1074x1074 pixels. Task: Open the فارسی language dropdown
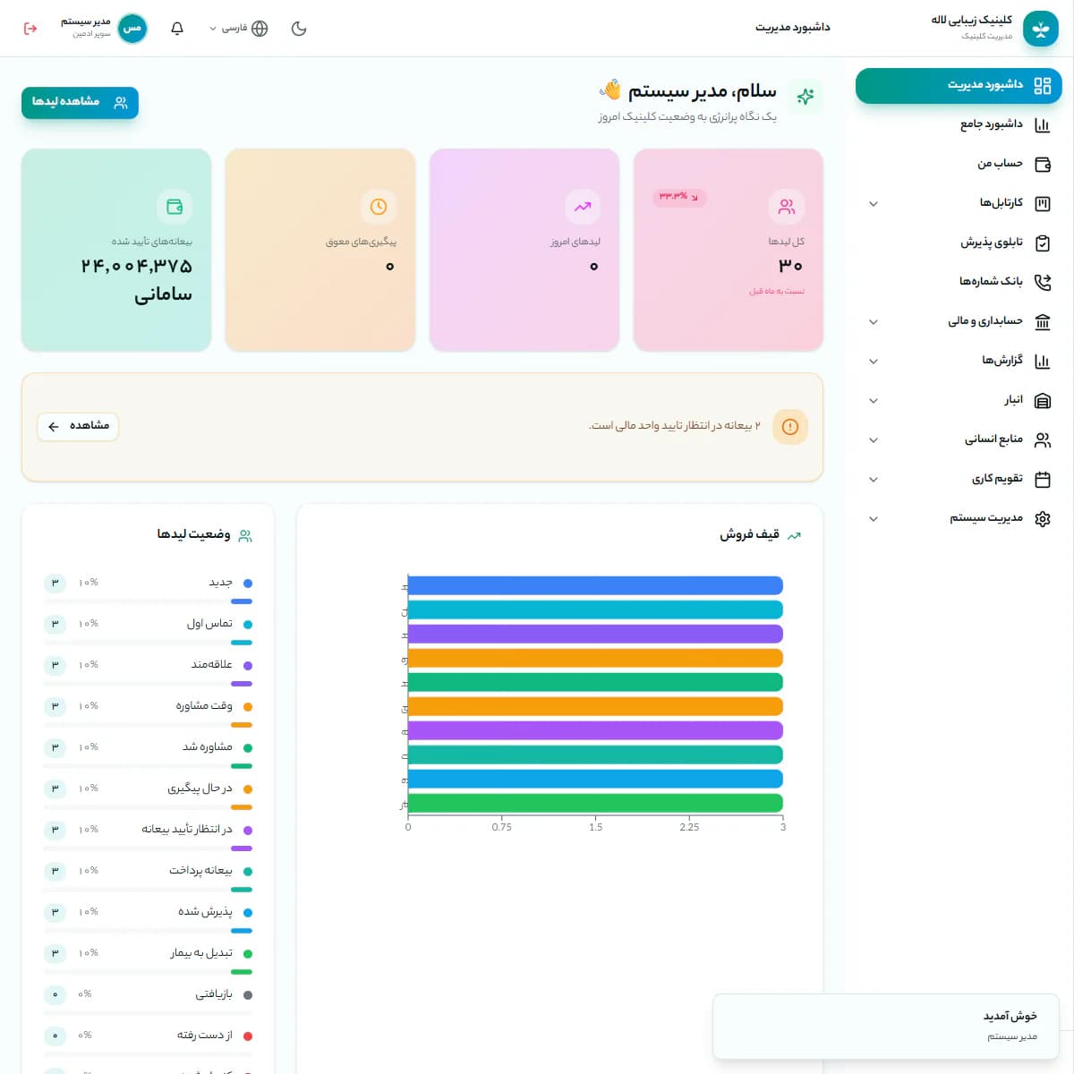(239, 29)
